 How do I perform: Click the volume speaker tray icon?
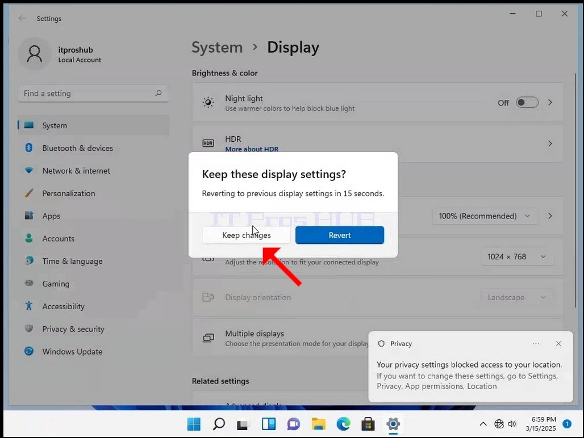(512, 424)
